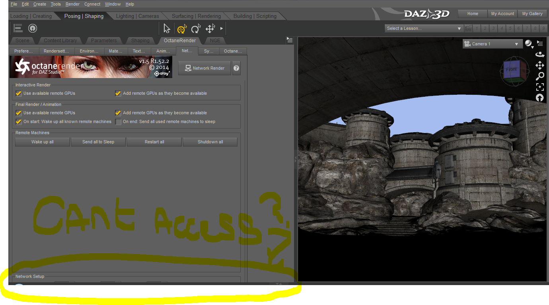This screenshot has height=305, width=549.
Task: Open the Connect menu
Action: point(92,4)
